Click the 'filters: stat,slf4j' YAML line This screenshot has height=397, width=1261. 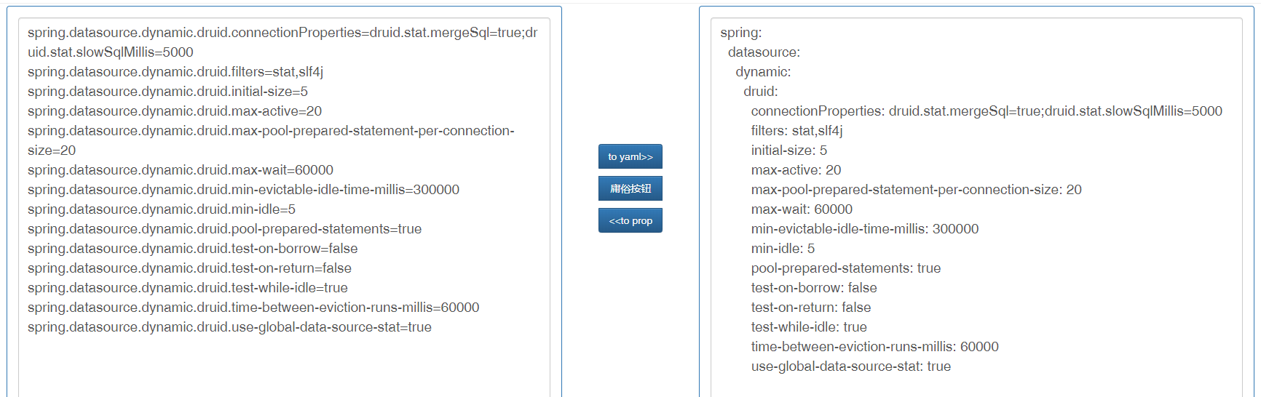[796, 131]
